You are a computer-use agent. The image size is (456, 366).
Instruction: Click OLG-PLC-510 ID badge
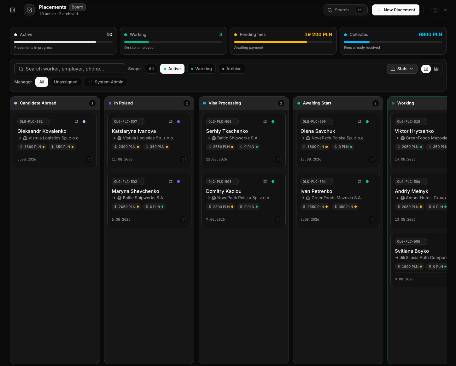point(411,122)
